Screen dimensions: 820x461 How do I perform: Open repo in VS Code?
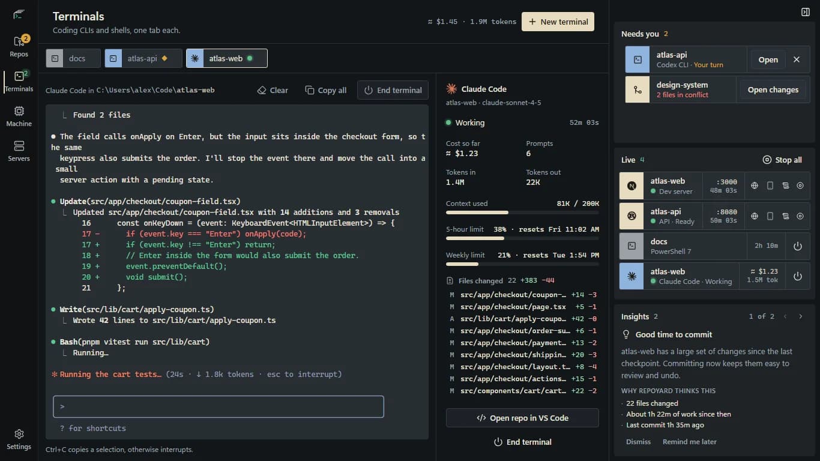[522, 418]
